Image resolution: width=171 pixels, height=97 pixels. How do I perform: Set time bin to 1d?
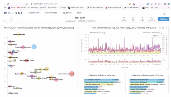point(104,33)
